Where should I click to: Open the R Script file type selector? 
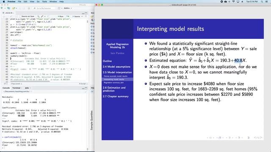83,84
